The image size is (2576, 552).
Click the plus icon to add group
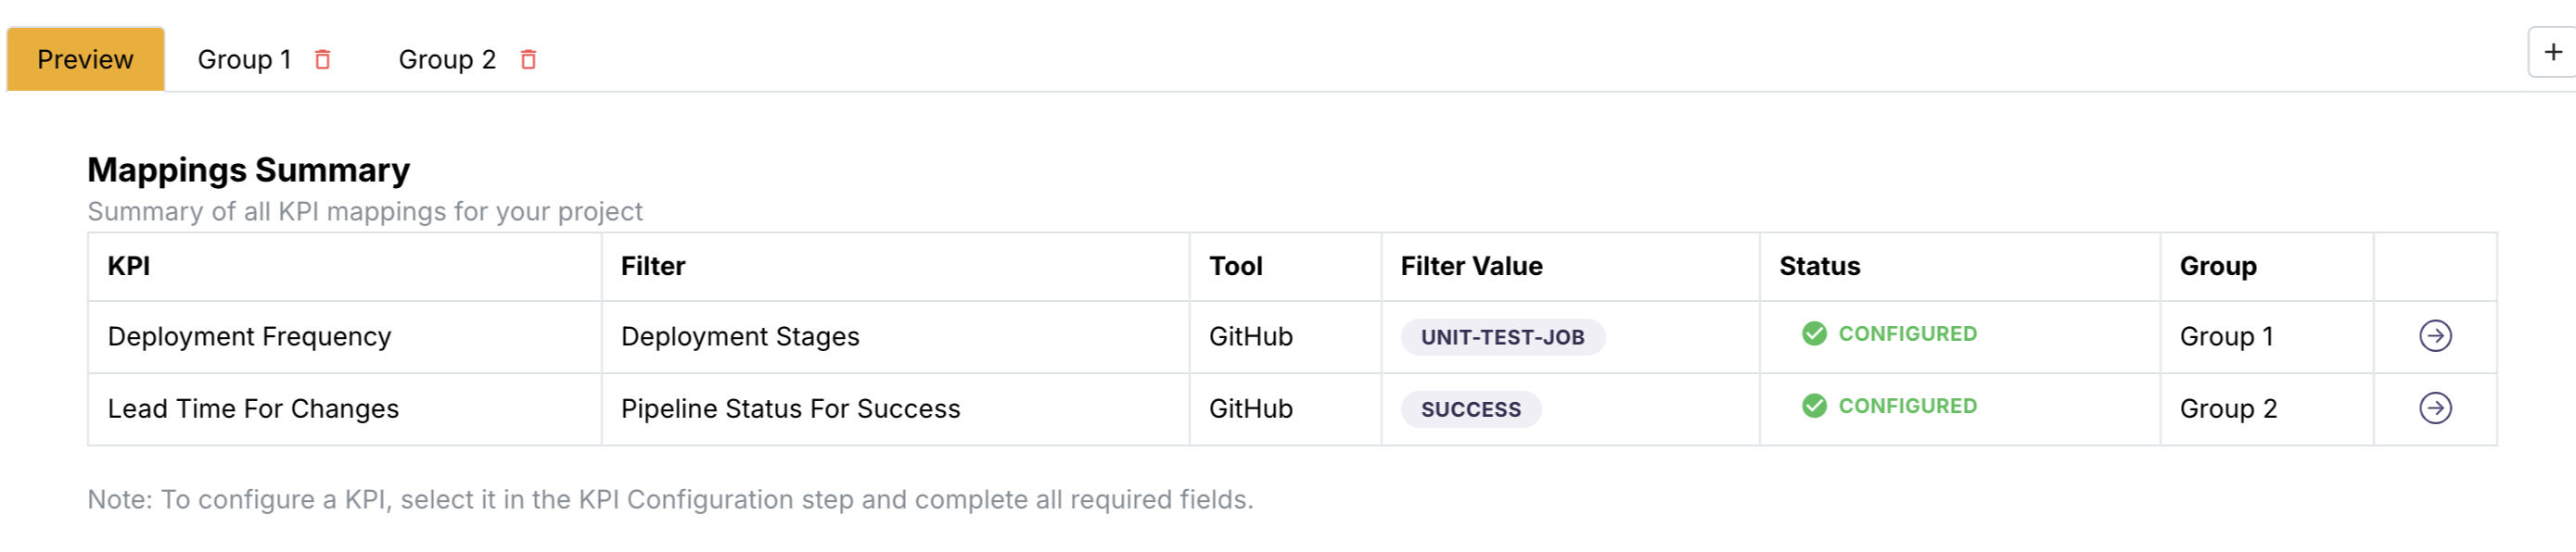pyautogui.click(x=2553, y=52)
